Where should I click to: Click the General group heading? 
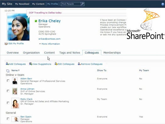(x=11, y=113)
